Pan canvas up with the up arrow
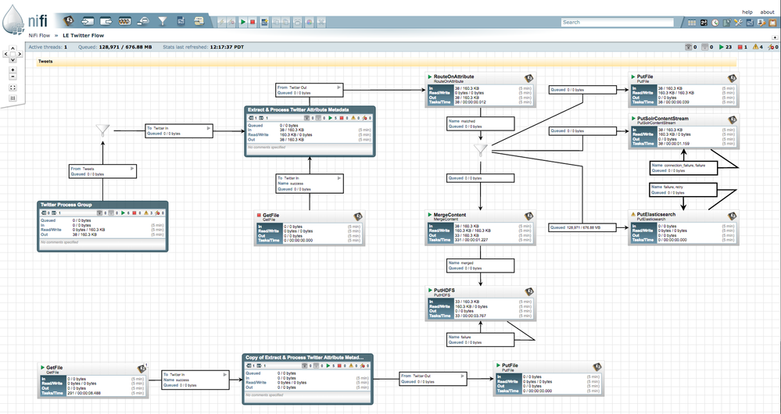 click(13, 47)
